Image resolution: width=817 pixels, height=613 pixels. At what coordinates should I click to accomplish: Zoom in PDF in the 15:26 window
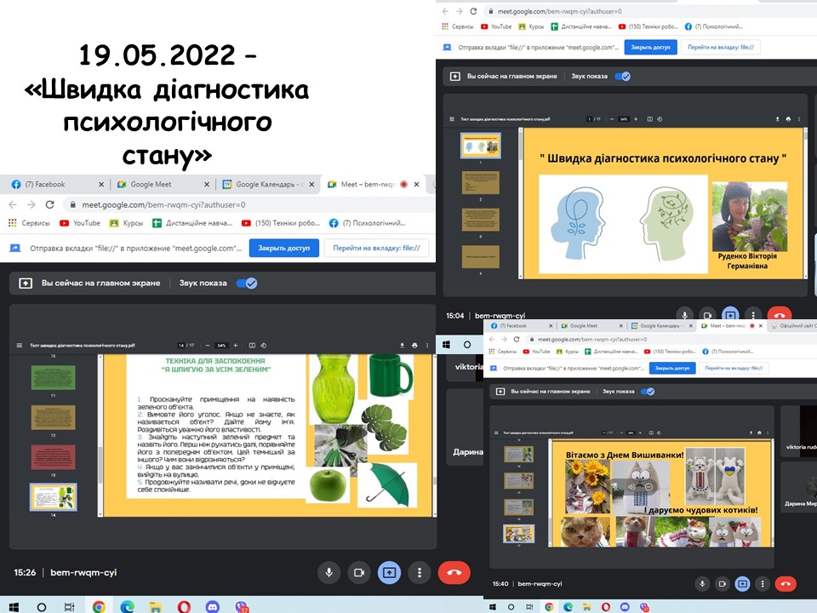[236, 345]
